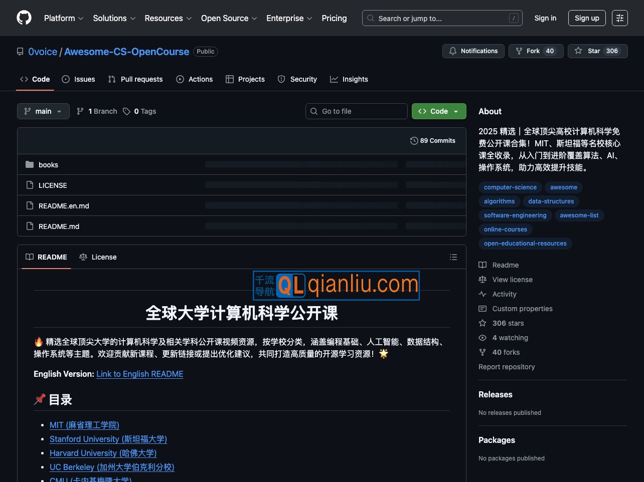Open the Insights tab
The width and height of the screenshot is (644, 482).
point(349,79)
